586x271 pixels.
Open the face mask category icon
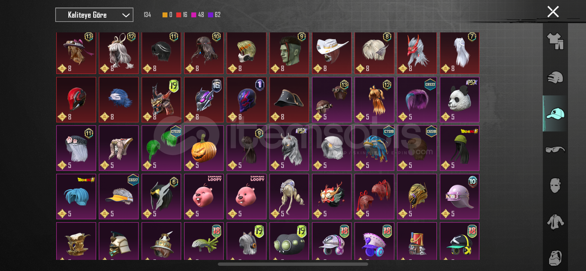point(555,186)
